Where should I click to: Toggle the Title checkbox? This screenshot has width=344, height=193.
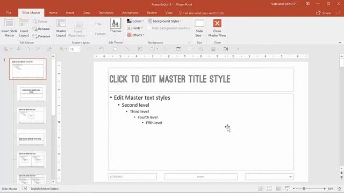(96, 24)
